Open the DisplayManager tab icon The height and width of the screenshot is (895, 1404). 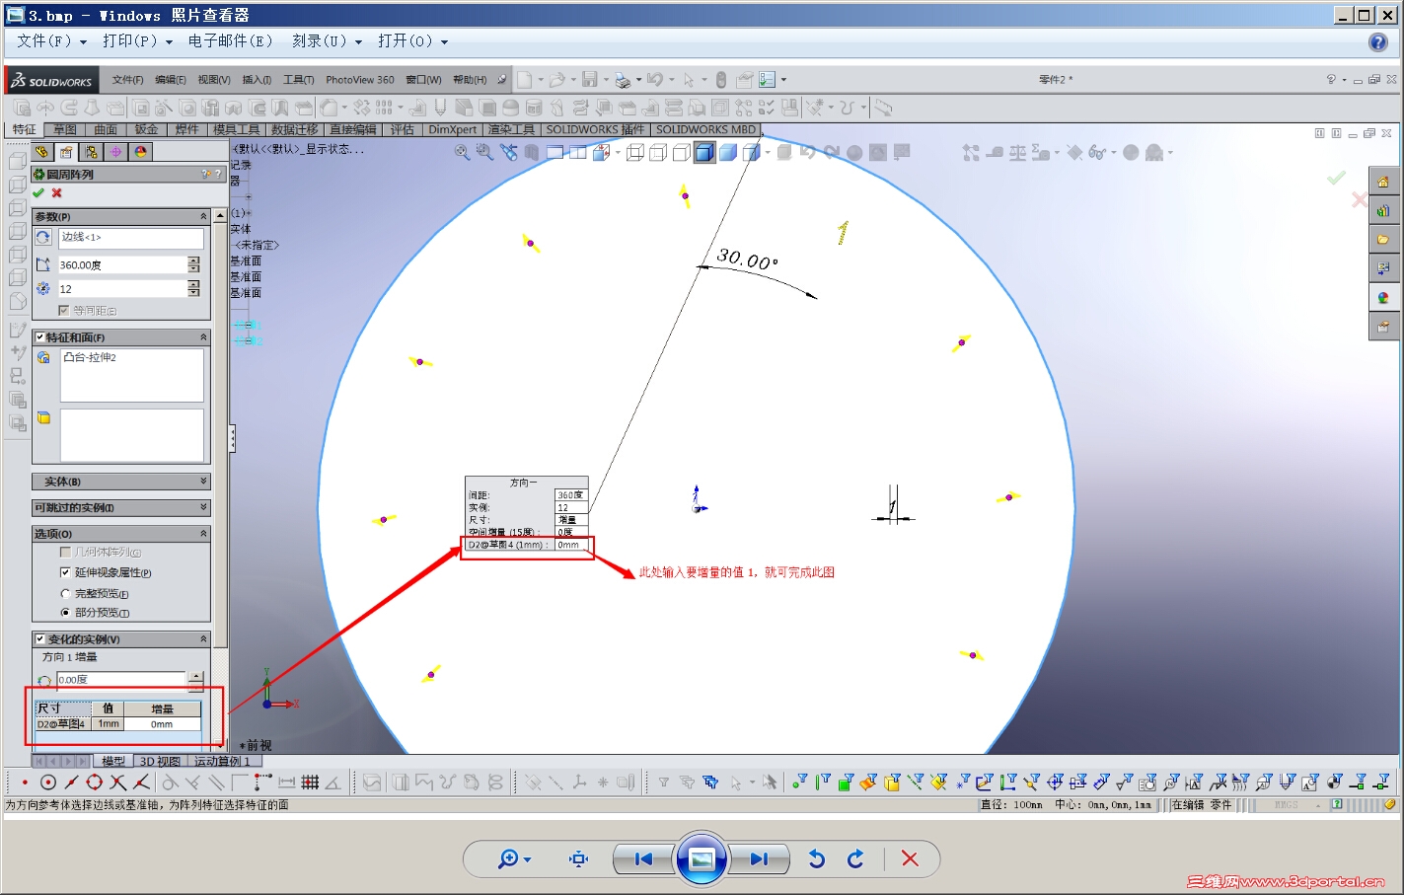(140, 152)
